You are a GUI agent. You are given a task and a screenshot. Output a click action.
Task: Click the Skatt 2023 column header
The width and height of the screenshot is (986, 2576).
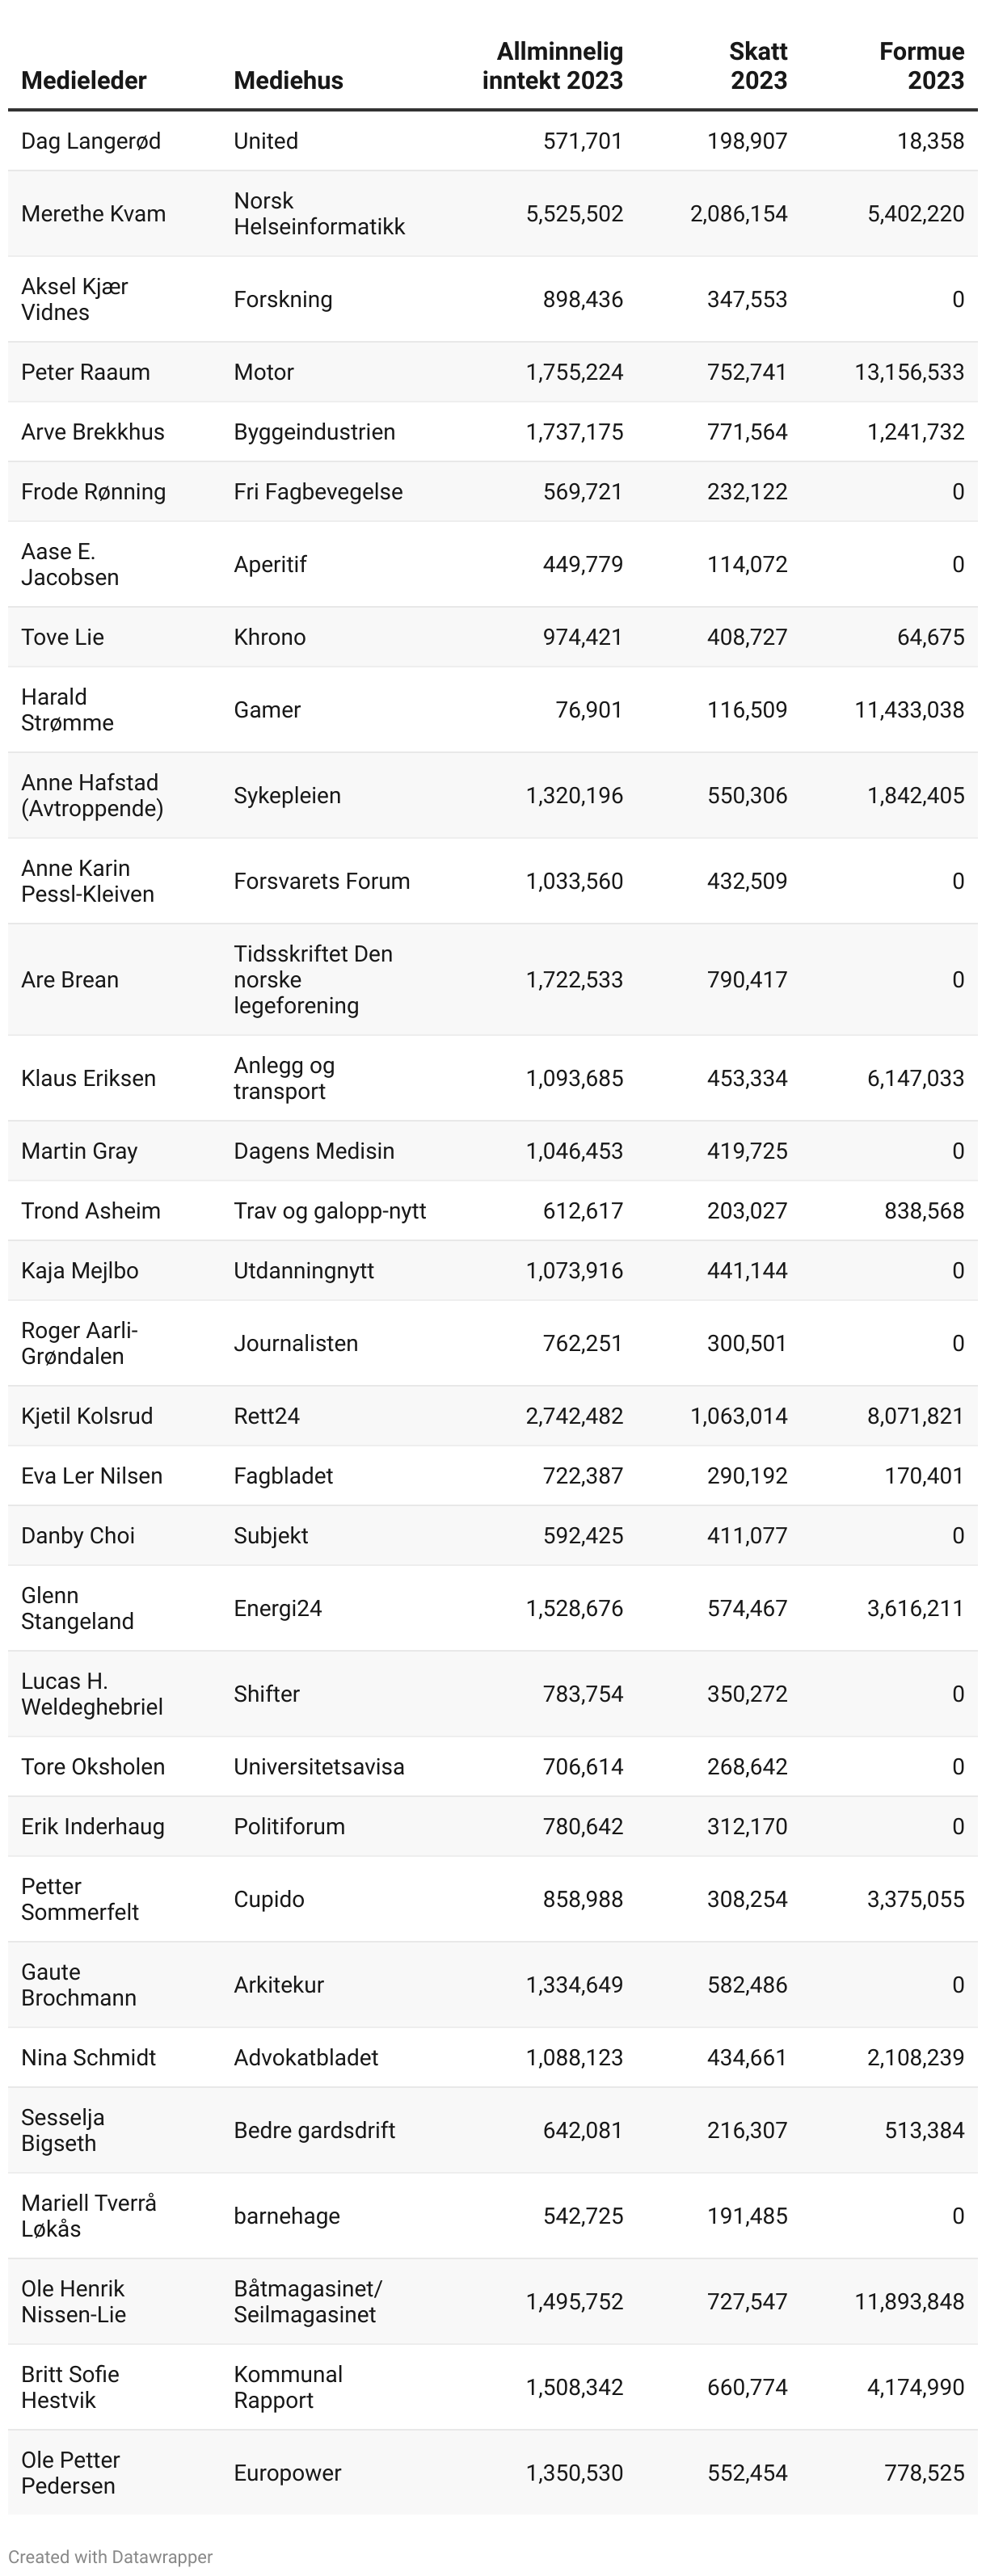[x=758, y=66]
